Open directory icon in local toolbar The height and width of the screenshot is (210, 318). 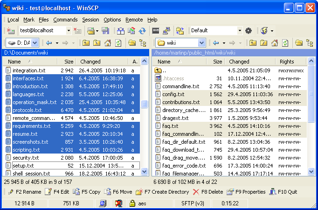point(132,43)
